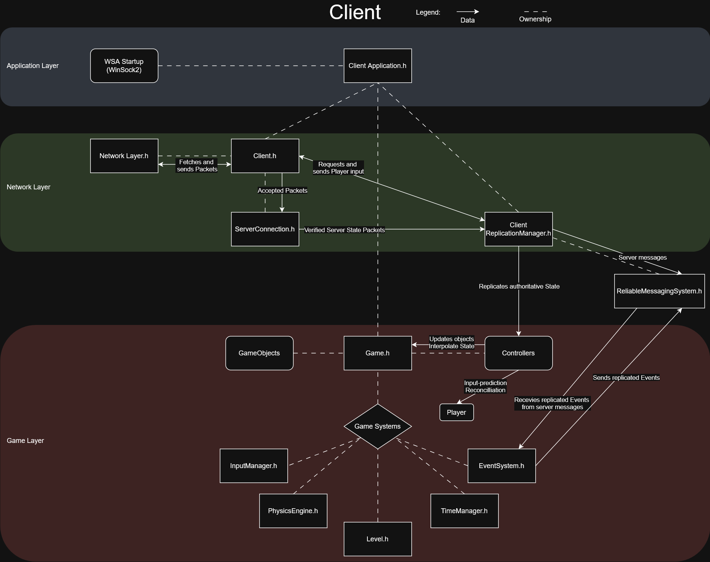The height and width of the screenshot is (562, 710).
Task: Click the Client Application.h box
Action: [x=378, y=66]
